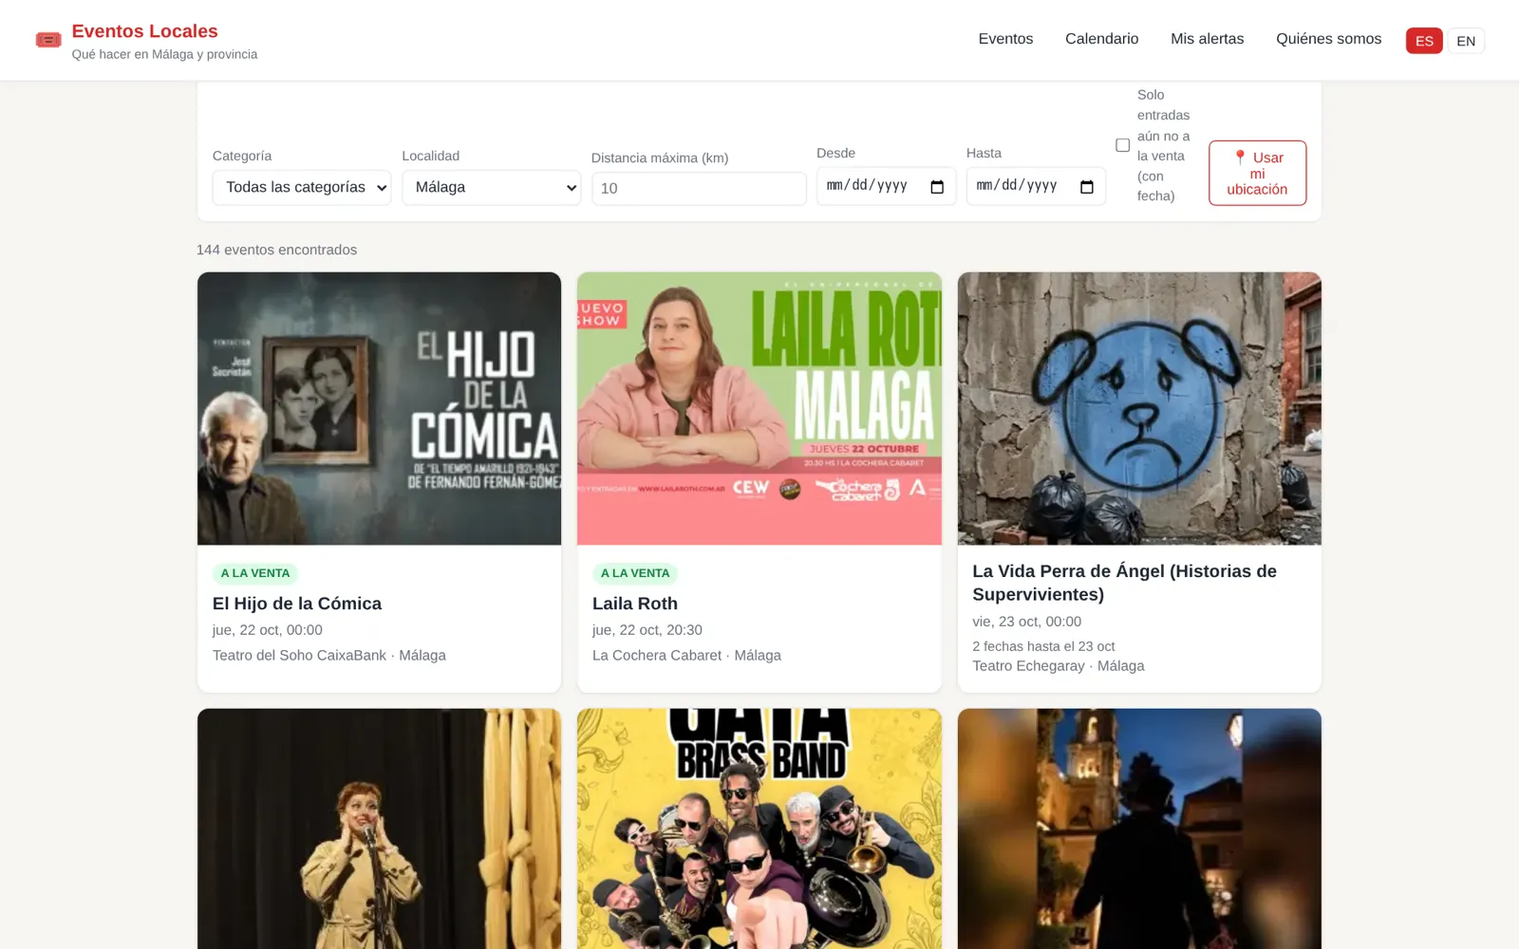This screenshot has height=949, width=1519.
Task: Click the 2 fechas hasta el 23 oct text
Action: coord(1043,646)
